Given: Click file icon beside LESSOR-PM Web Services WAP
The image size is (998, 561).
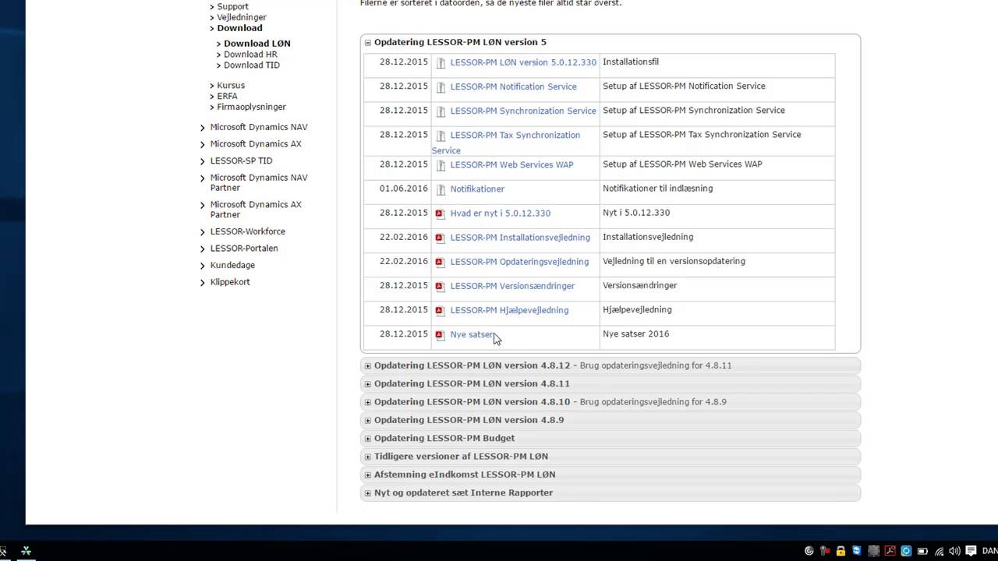Looking at the screenshot, I should (x=441, y=165).
